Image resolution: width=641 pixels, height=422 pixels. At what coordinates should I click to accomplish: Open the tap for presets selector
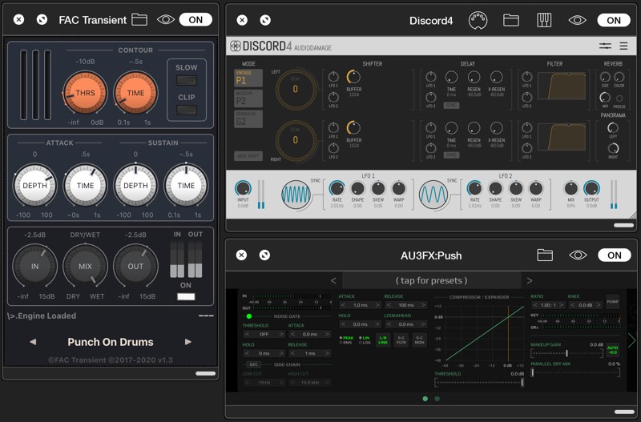tap(431, 280)
